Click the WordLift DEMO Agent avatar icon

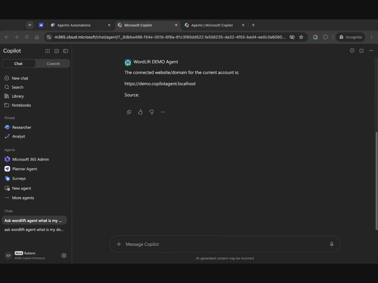click(x=128, y=63)
